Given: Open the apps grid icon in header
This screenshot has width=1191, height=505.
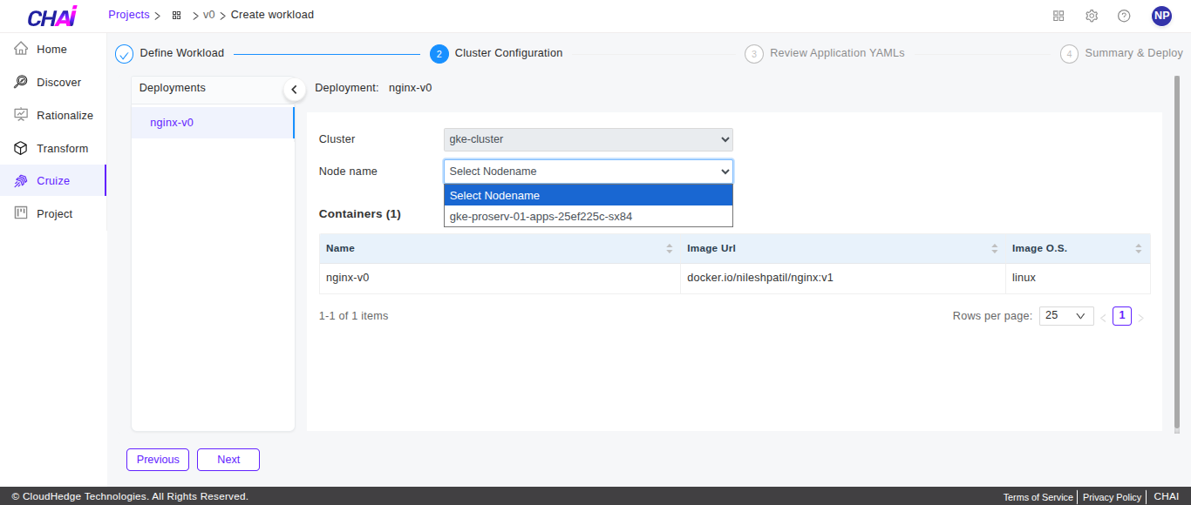Looking at the screenshot, I should 1058,16.
